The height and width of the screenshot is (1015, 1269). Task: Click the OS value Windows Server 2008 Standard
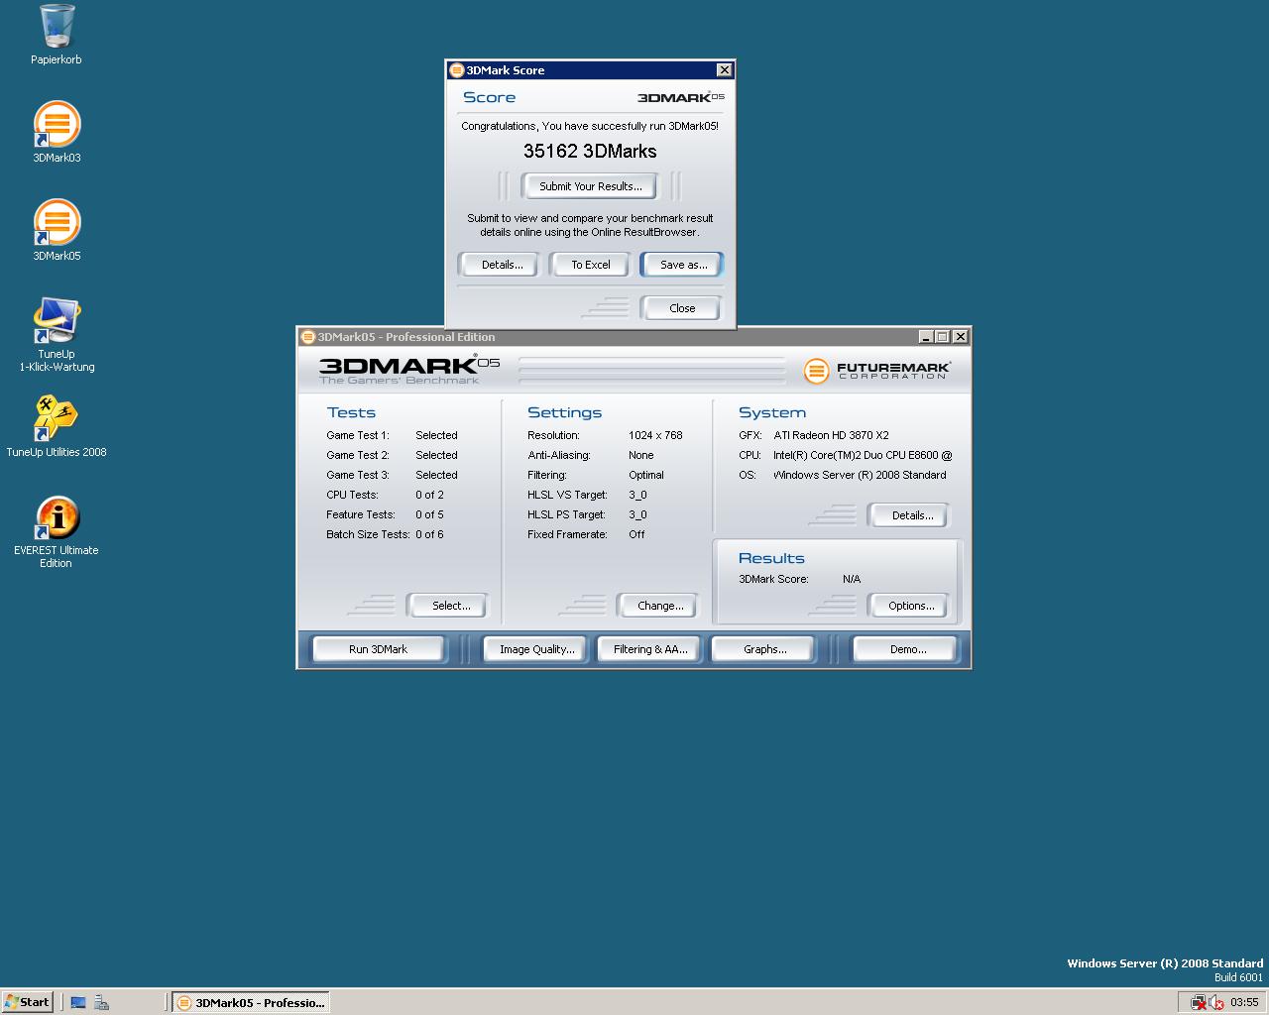(860, 475)
